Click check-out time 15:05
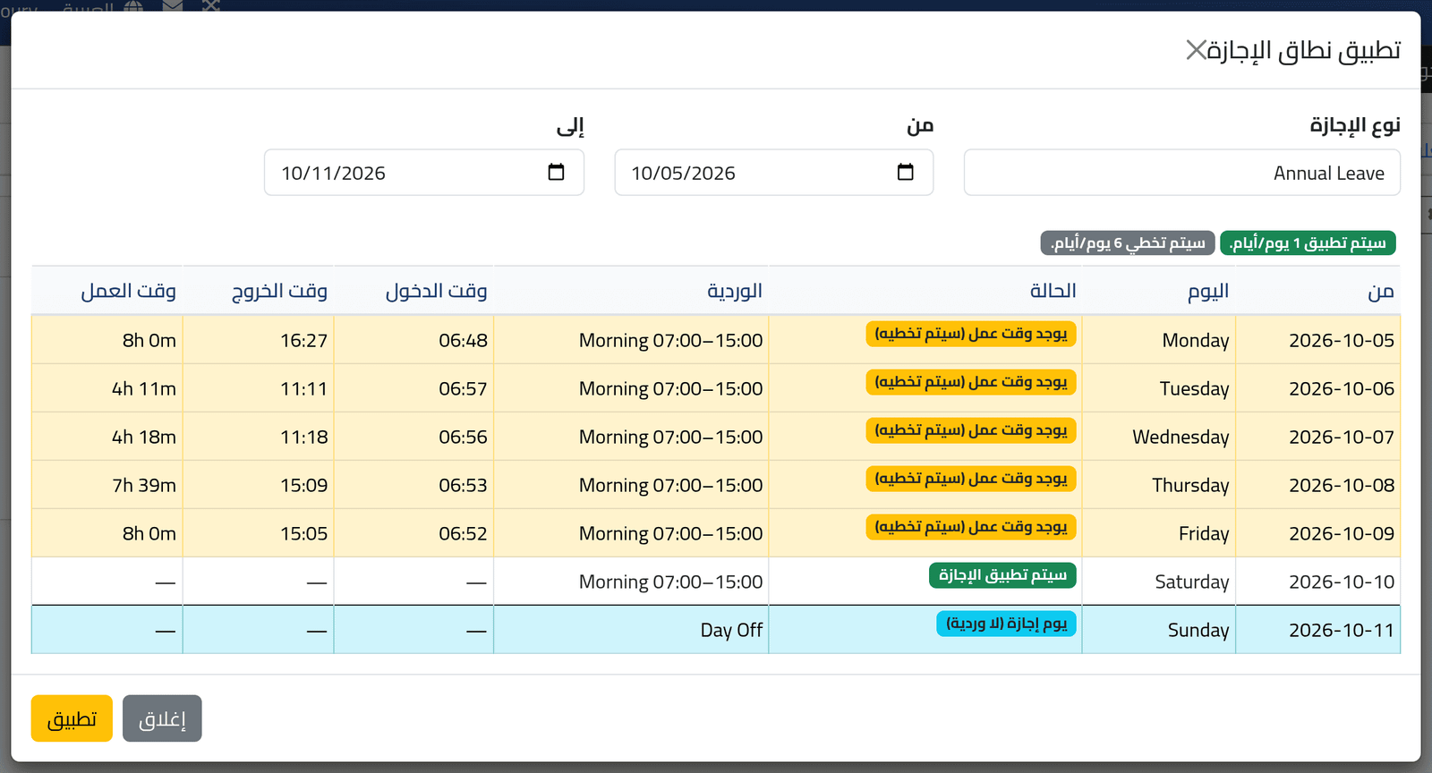 point(304,533)
